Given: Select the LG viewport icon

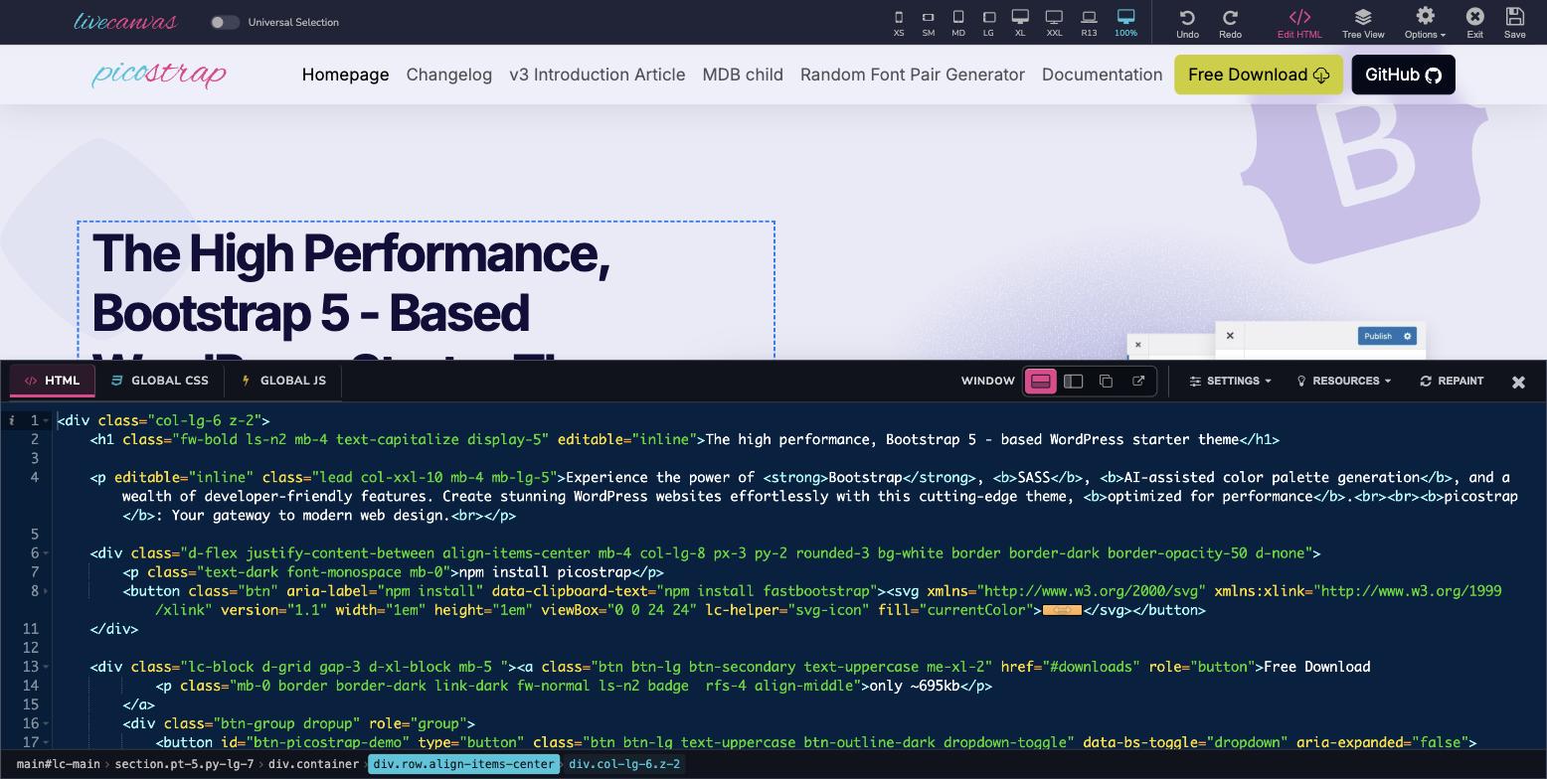Looking at the screenshot, I should (988, 22).
